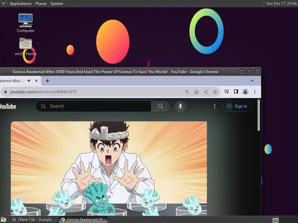Bookmark this page with the star icon
Image resolution: width=298 pixels, height=223 pixels.
point(215,92)
